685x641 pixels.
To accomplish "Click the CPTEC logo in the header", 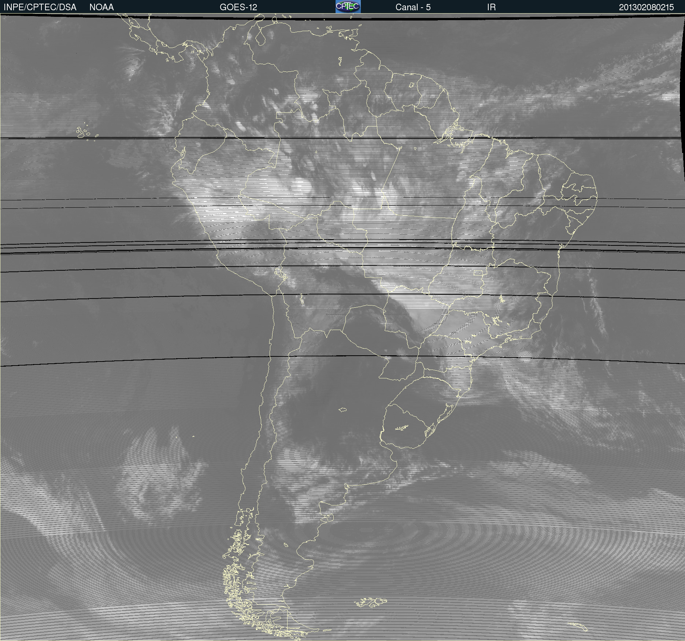I will (x=348, y=7).
